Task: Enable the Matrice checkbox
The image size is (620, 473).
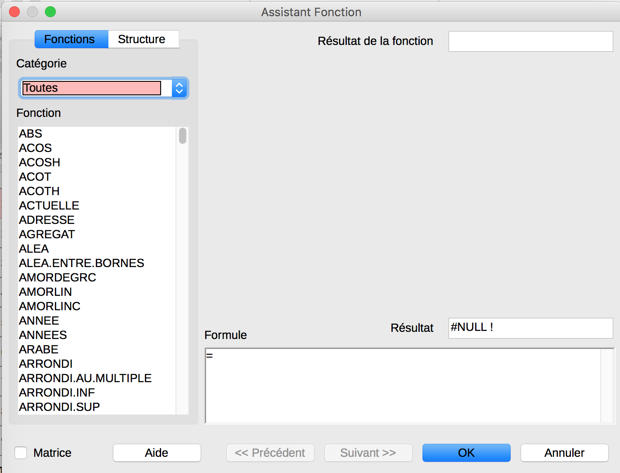Action: tap(21, 452)
